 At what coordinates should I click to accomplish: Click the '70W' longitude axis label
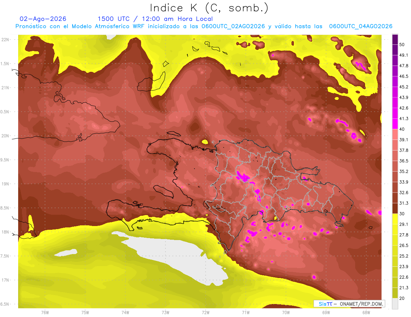click(x=286, y=313)
